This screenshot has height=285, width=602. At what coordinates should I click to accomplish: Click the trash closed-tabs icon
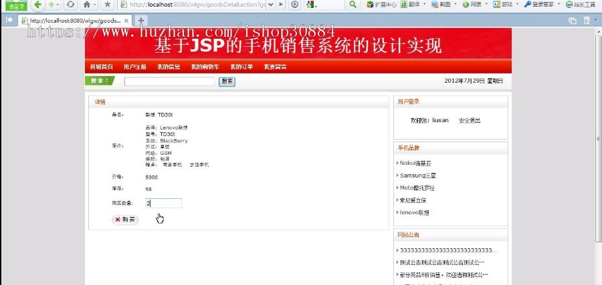pyautogui.click(x=587, y=20)
